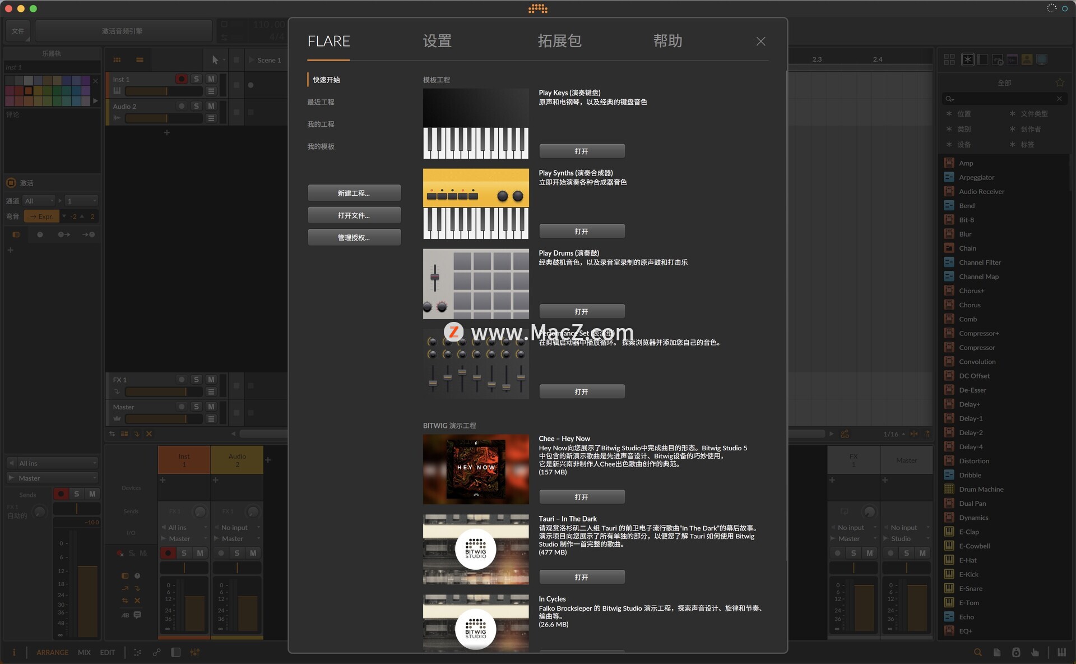Select the pointer tool icon

[x=215, y=60]
